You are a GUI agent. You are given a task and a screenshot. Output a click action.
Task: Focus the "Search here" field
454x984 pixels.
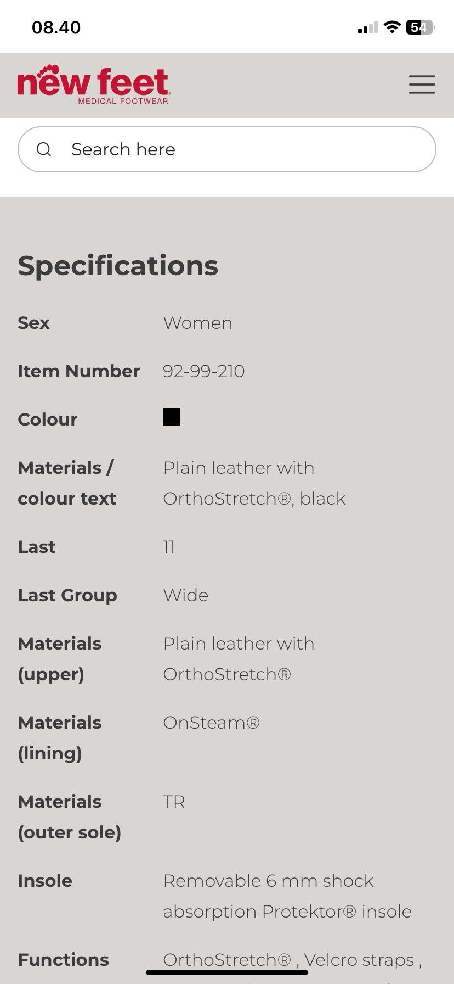tap(241, 149)
